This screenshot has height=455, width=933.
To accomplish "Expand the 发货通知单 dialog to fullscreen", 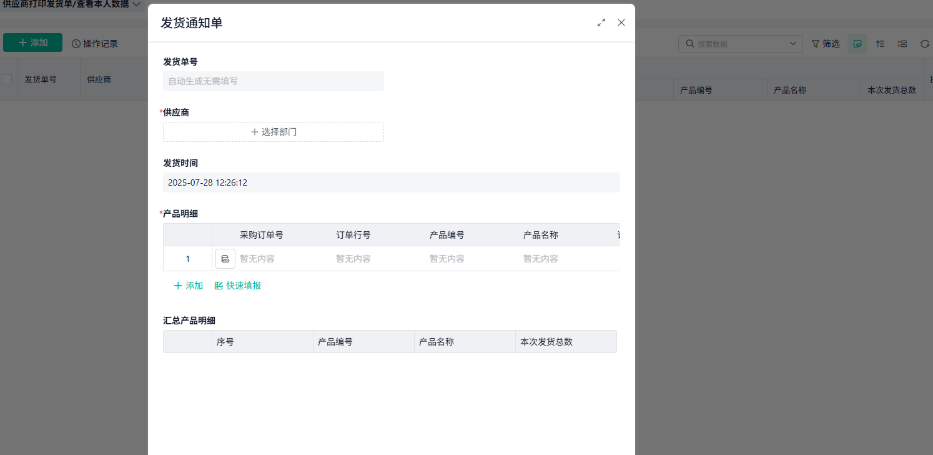I will [601, 22].
